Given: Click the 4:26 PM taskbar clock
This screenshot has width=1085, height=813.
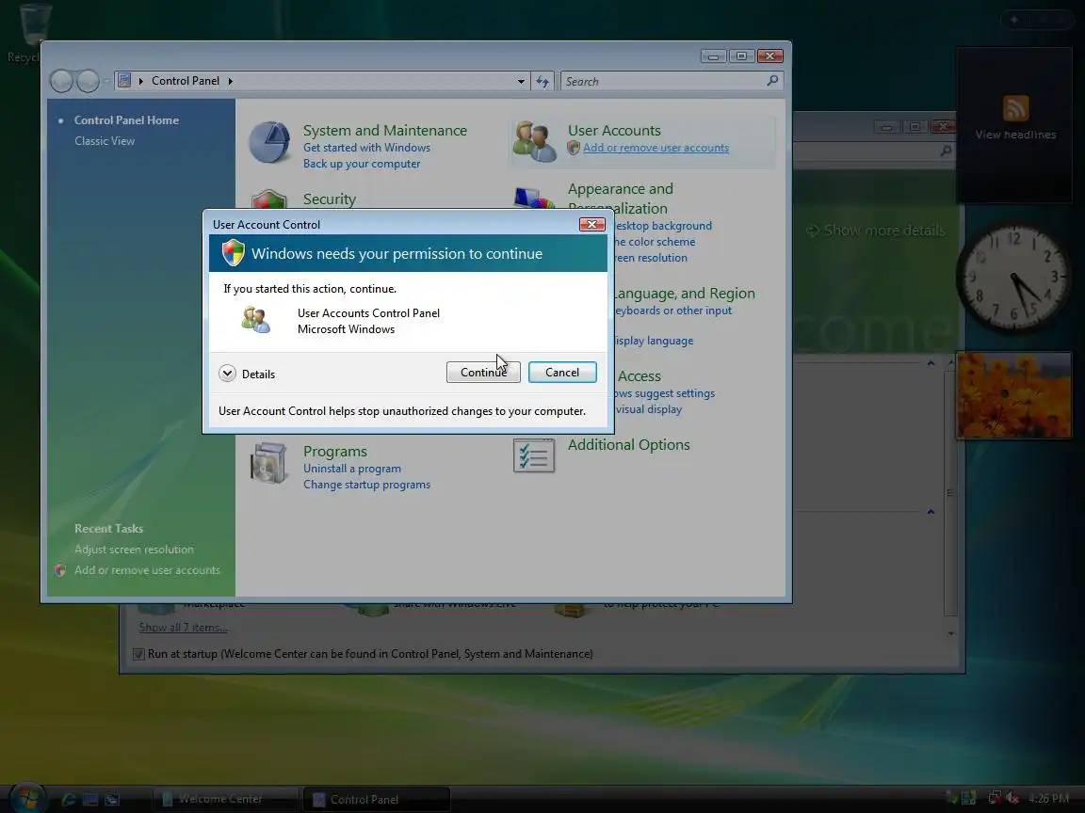Looking at the screenshot, I should coord(1047,799).
